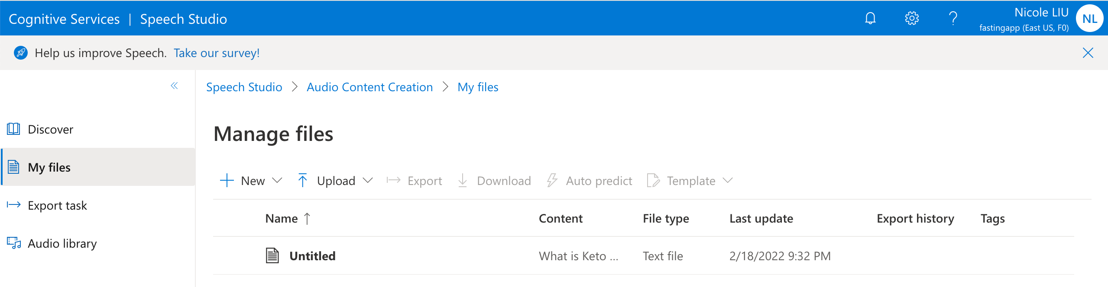Open the notifications bell
Image resolution: width=1108 pixels, height=287 pixels.
[870, 18]
